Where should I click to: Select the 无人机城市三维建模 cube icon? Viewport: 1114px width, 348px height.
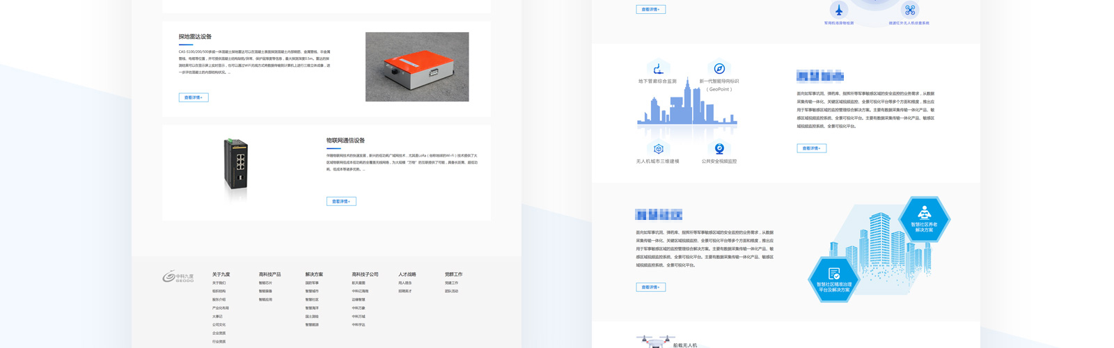pos(658,149)
